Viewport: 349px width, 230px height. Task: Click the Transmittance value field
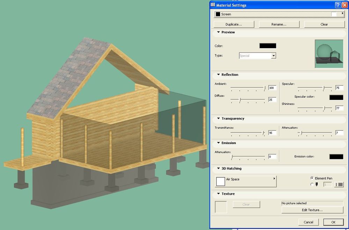point(272,133)
